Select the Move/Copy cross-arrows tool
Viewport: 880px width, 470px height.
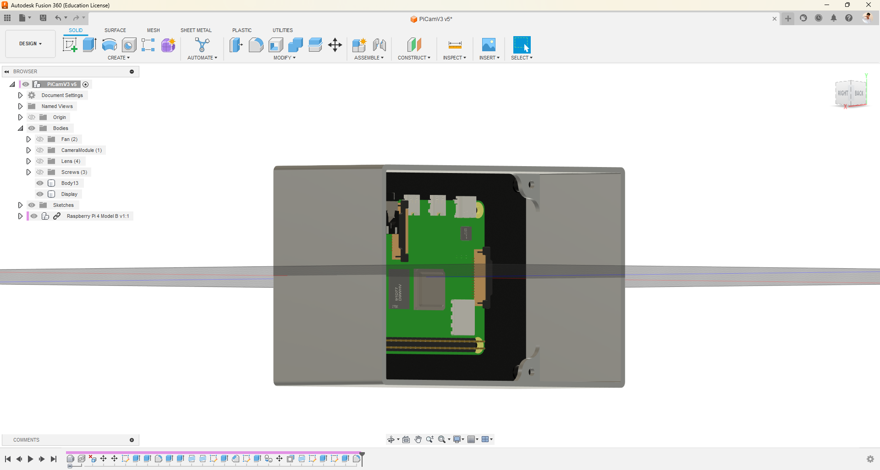(335, 45)
